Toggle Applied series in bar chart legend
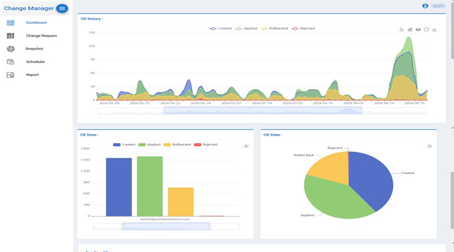 point(149,145)
